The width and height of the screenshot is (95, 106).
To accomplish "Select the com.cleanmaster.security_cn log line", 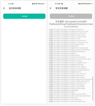I will [x=70, y=59].
